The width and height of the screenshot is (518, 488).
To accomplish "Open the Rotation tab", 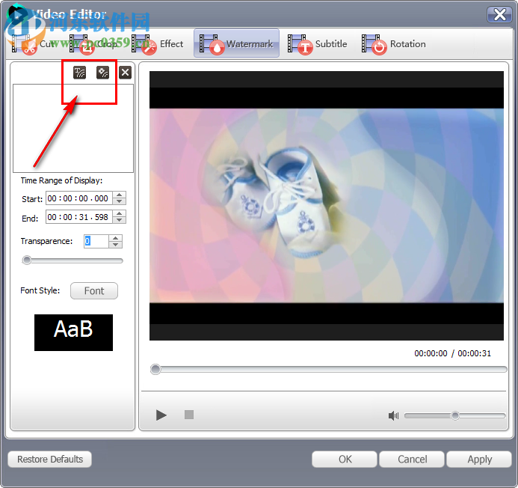I will pos(393,44).
